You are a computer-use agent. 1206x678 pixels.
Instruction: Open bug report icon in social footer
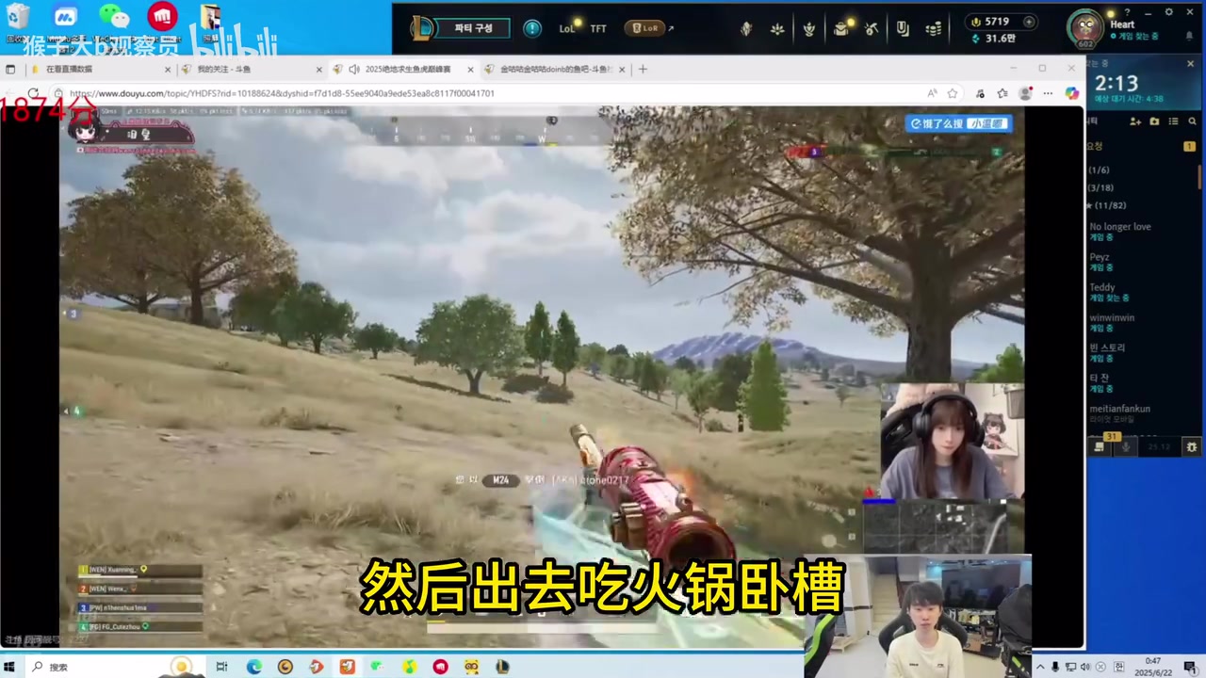1191,447
